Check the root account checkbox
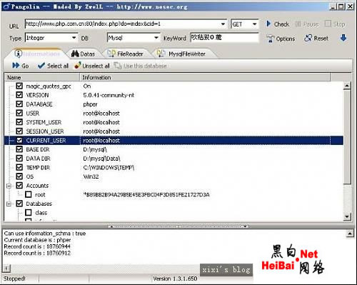The height and width of the screenshot is (285, 357). [29, 194]
